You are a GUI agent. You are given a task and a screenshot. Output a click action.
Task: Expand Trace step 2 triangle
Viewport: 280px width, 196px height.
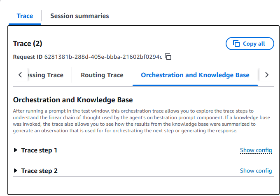point(16,171)
